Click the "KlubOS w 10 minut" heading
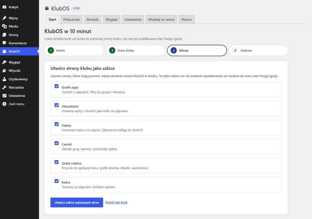Image resolution: width=312 pixels, height=219 pixels. click(x=68, y=31)
